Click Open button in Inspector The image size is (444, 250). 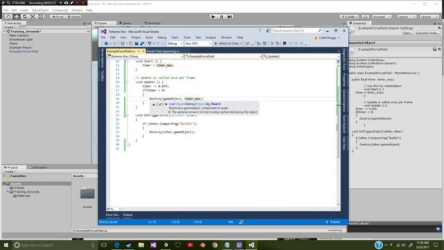[407, 33]
